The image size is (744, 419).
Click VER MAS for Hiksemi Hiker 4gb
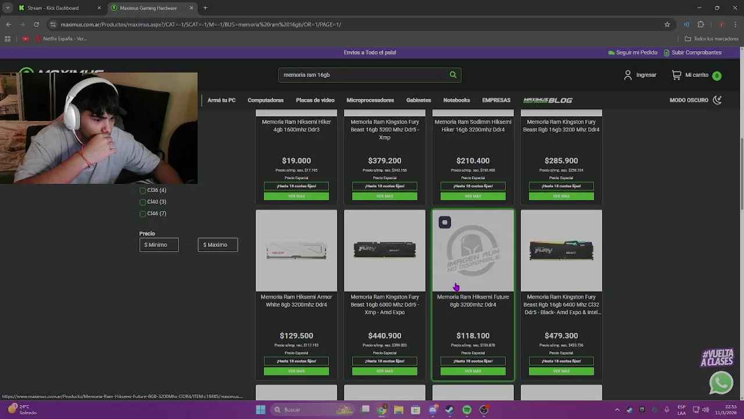point(296,196)
